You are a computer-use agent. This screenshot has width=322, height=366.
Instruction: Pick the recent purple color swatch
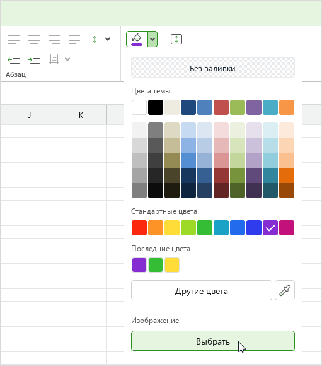pyautogui.click(x=139, y=265)
